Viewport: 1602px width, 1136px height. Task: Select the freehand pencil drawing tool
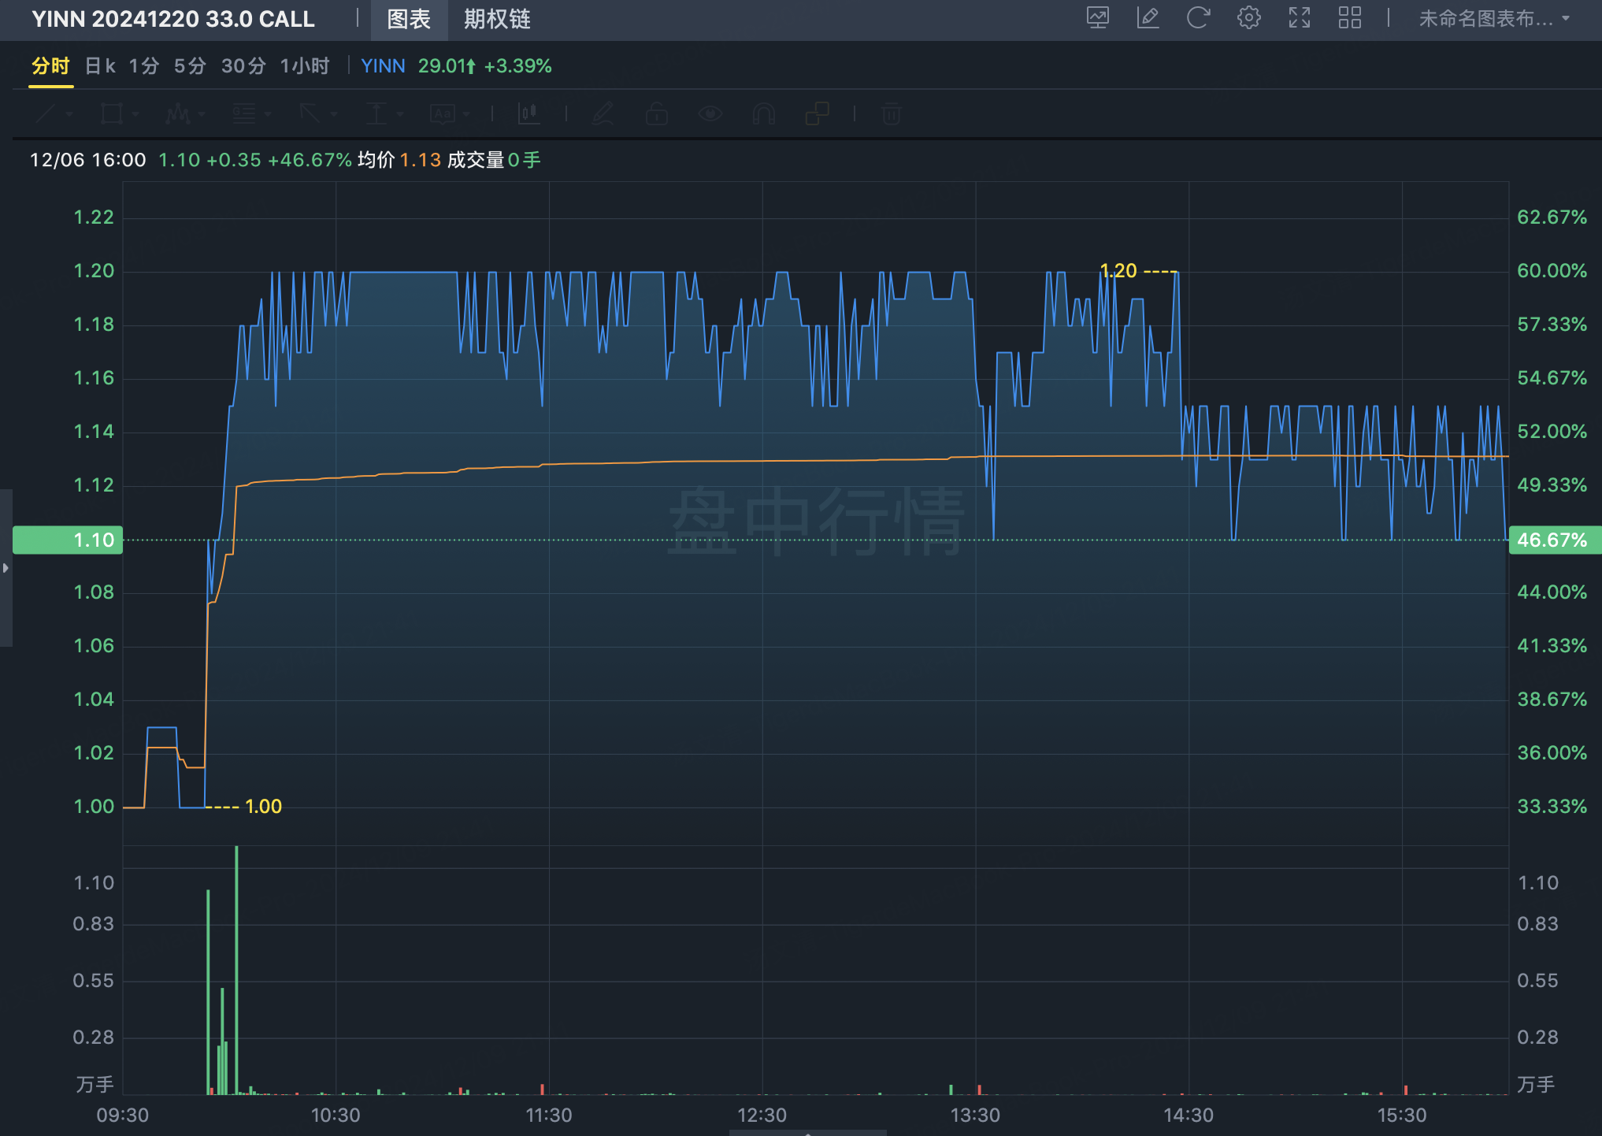click(603, 114)
